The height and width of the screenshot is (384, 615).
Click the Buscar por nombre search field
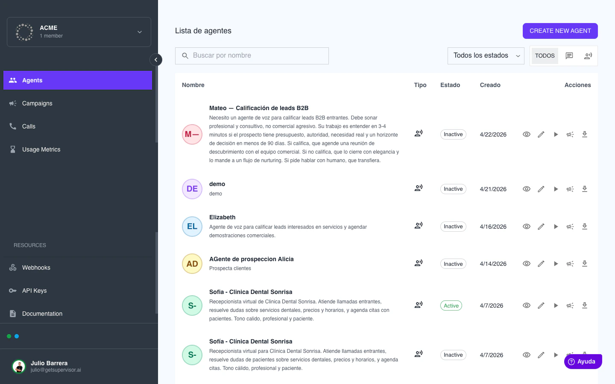[x=252, y=56]
